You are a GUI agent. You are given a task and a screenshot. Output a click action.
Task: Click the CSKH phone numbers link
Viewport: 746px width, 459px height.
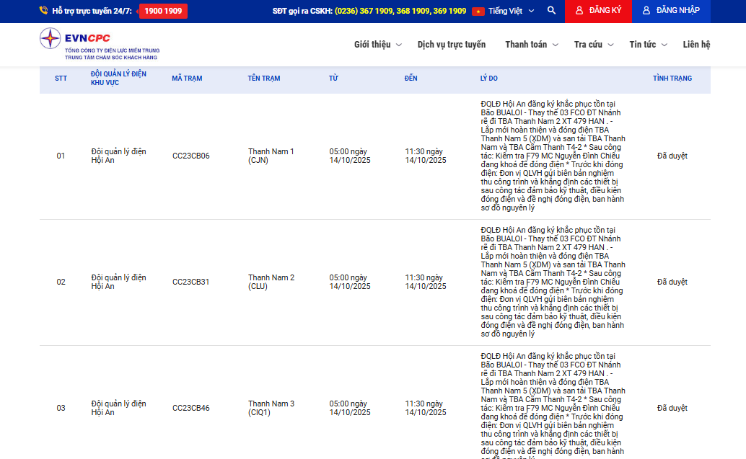pos(400,11)
